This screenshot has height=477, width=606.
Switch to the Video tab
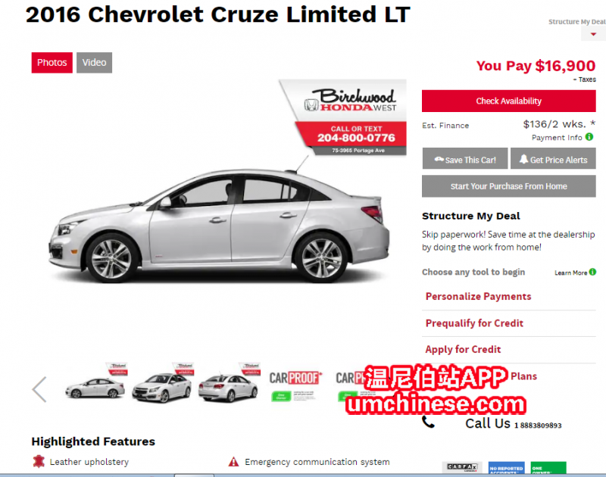point(94,63)
